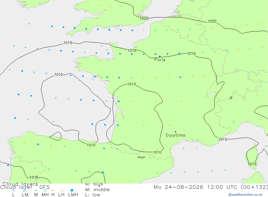Click the Dourbies city label

coord(176,135)
